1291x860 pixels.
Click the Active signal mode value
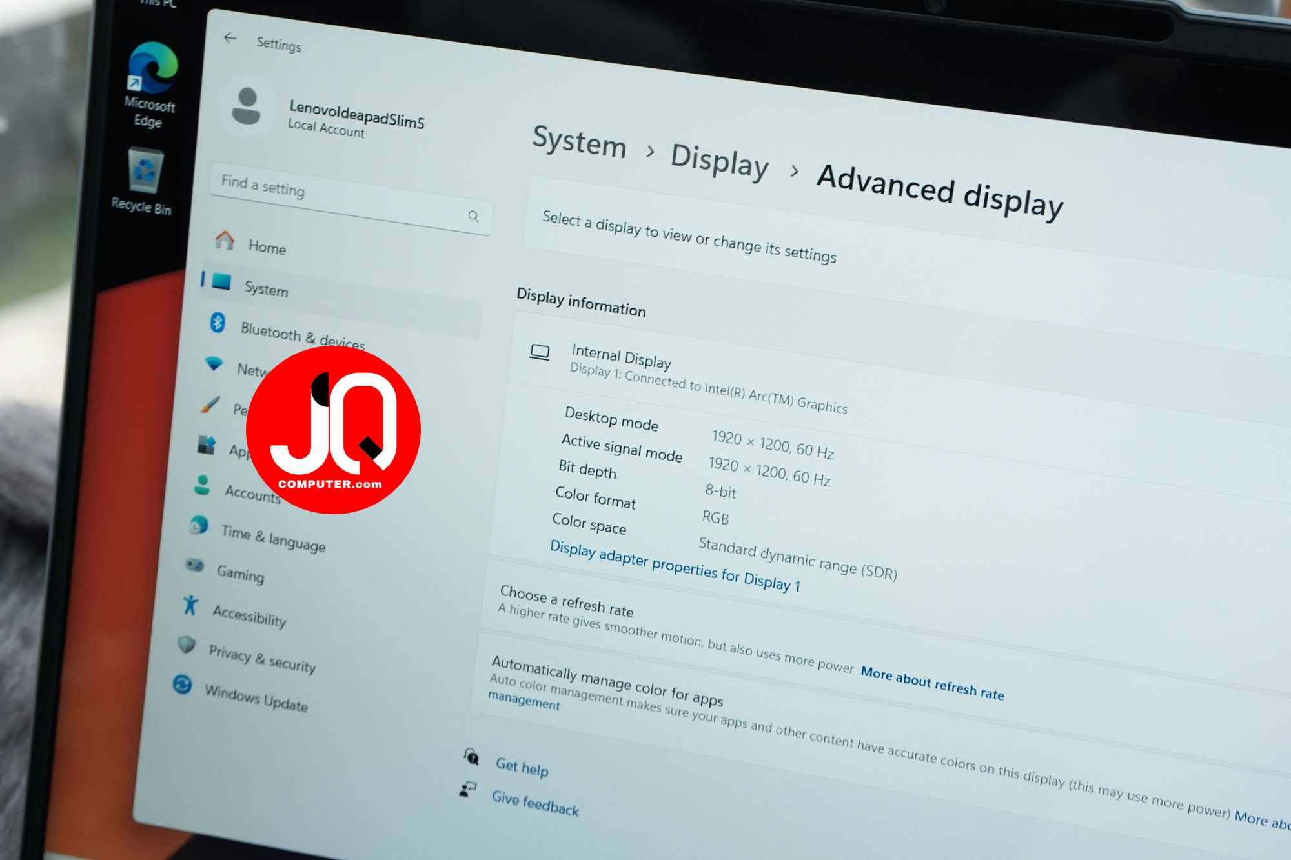point(769,471)
